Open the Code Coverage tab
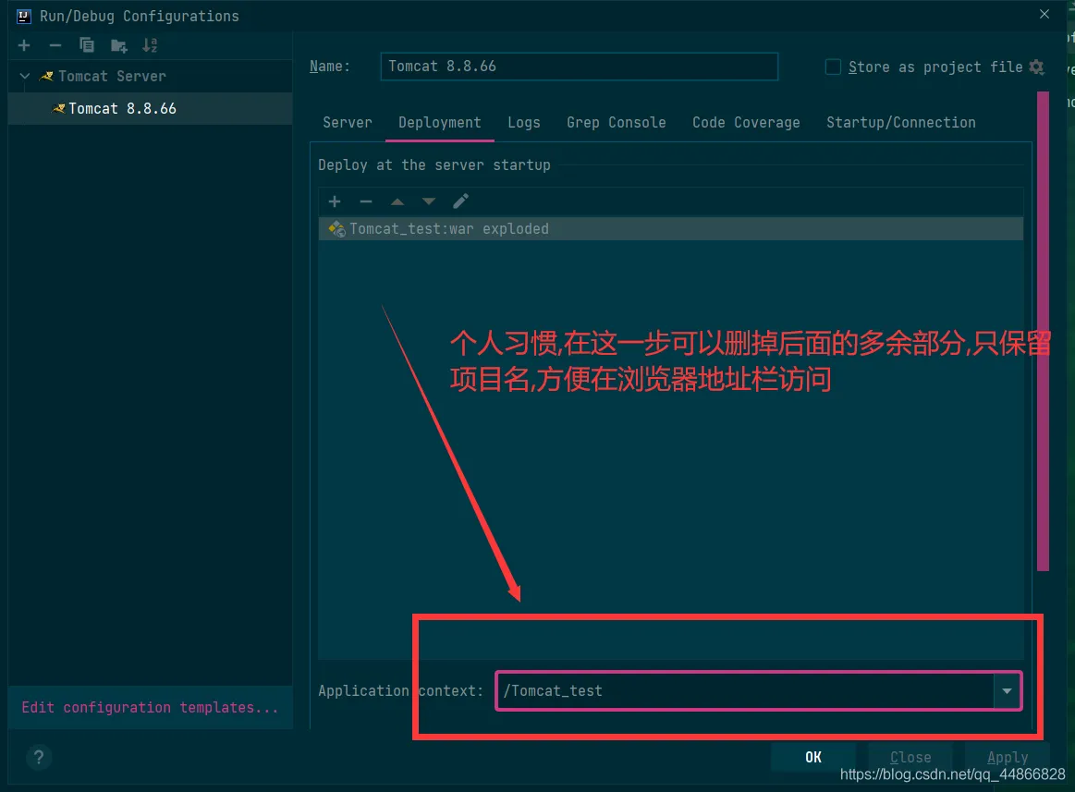The image size is (1075, 792). point(746,123)
